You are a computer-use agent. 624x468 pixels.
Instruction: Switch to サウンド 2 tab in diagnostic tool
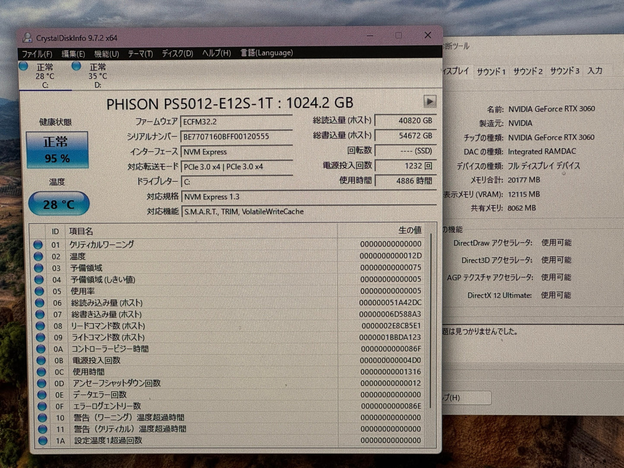(528, 71)
